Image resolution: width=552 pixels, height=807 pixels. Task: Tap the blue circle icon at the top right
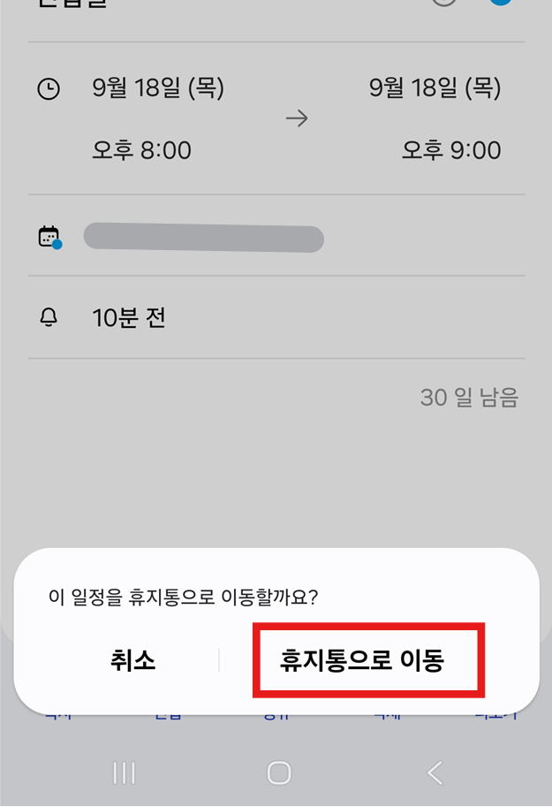[x=500, y=3]
